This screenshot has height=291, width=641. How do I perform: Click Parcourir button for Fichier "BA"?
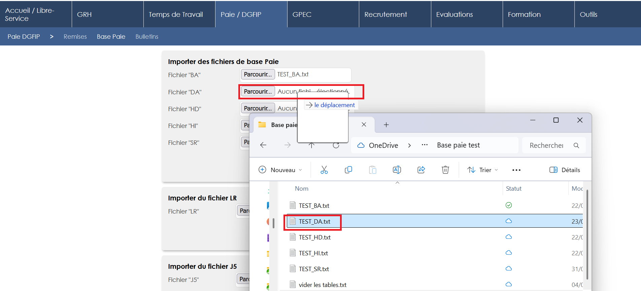(258, 74)
